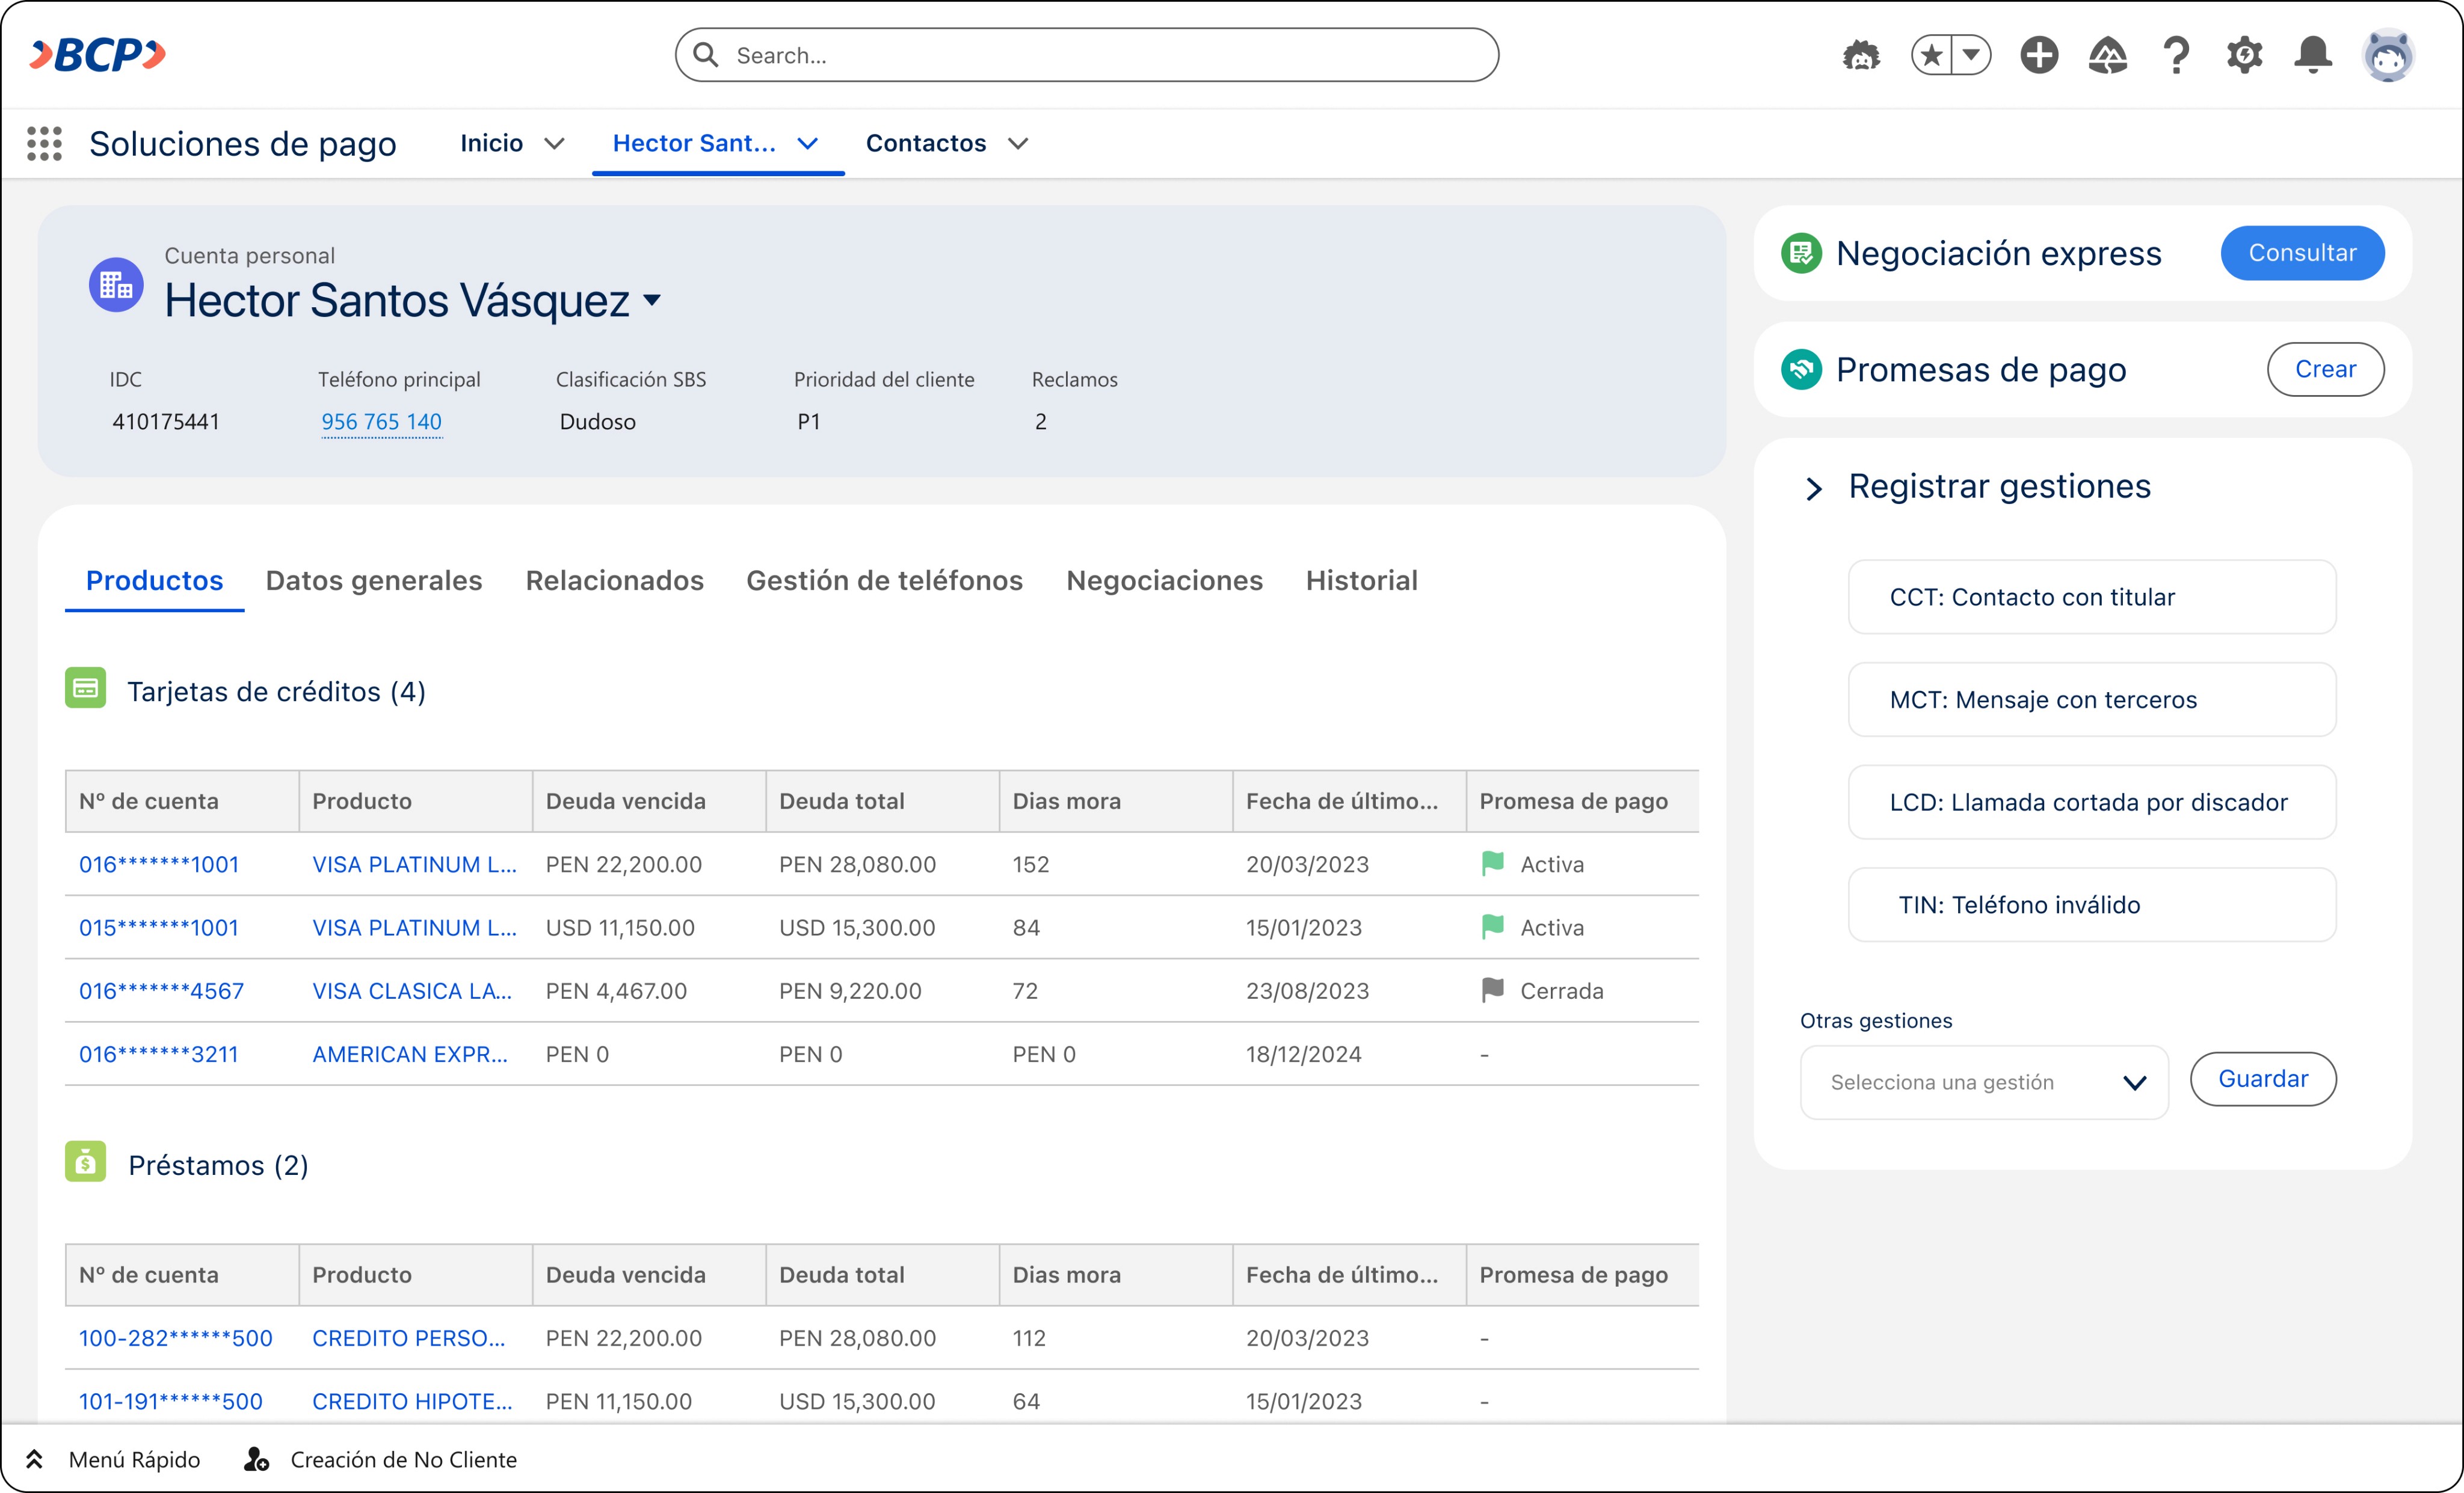
Task: Click the Menú Rápido arrows icon
Action: point(34,1459)
